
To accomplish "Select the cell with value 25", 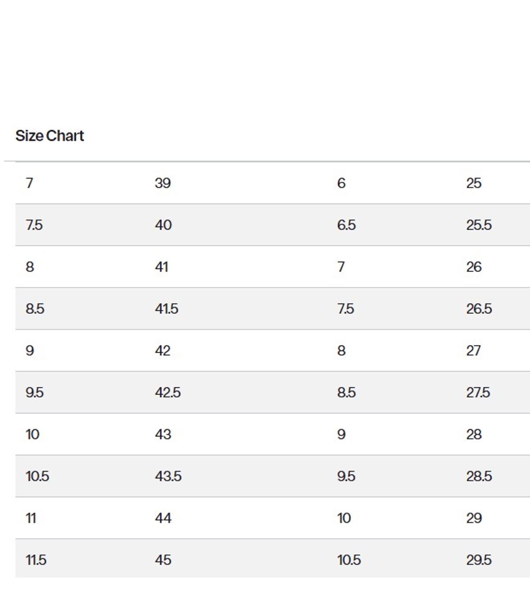I will point(474,183).
